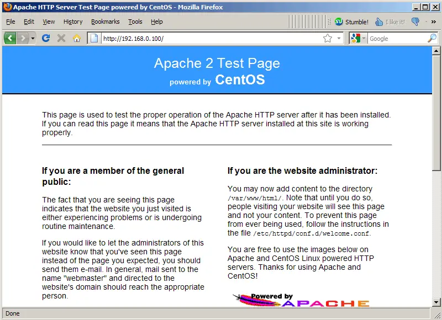Open the File menu
442x320 pixels.
(10, 22)
